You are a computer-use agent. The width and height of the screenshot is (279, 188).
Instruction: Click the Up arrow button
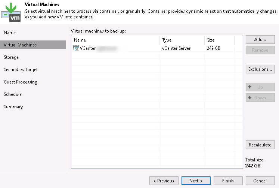(x=260, y=87)
